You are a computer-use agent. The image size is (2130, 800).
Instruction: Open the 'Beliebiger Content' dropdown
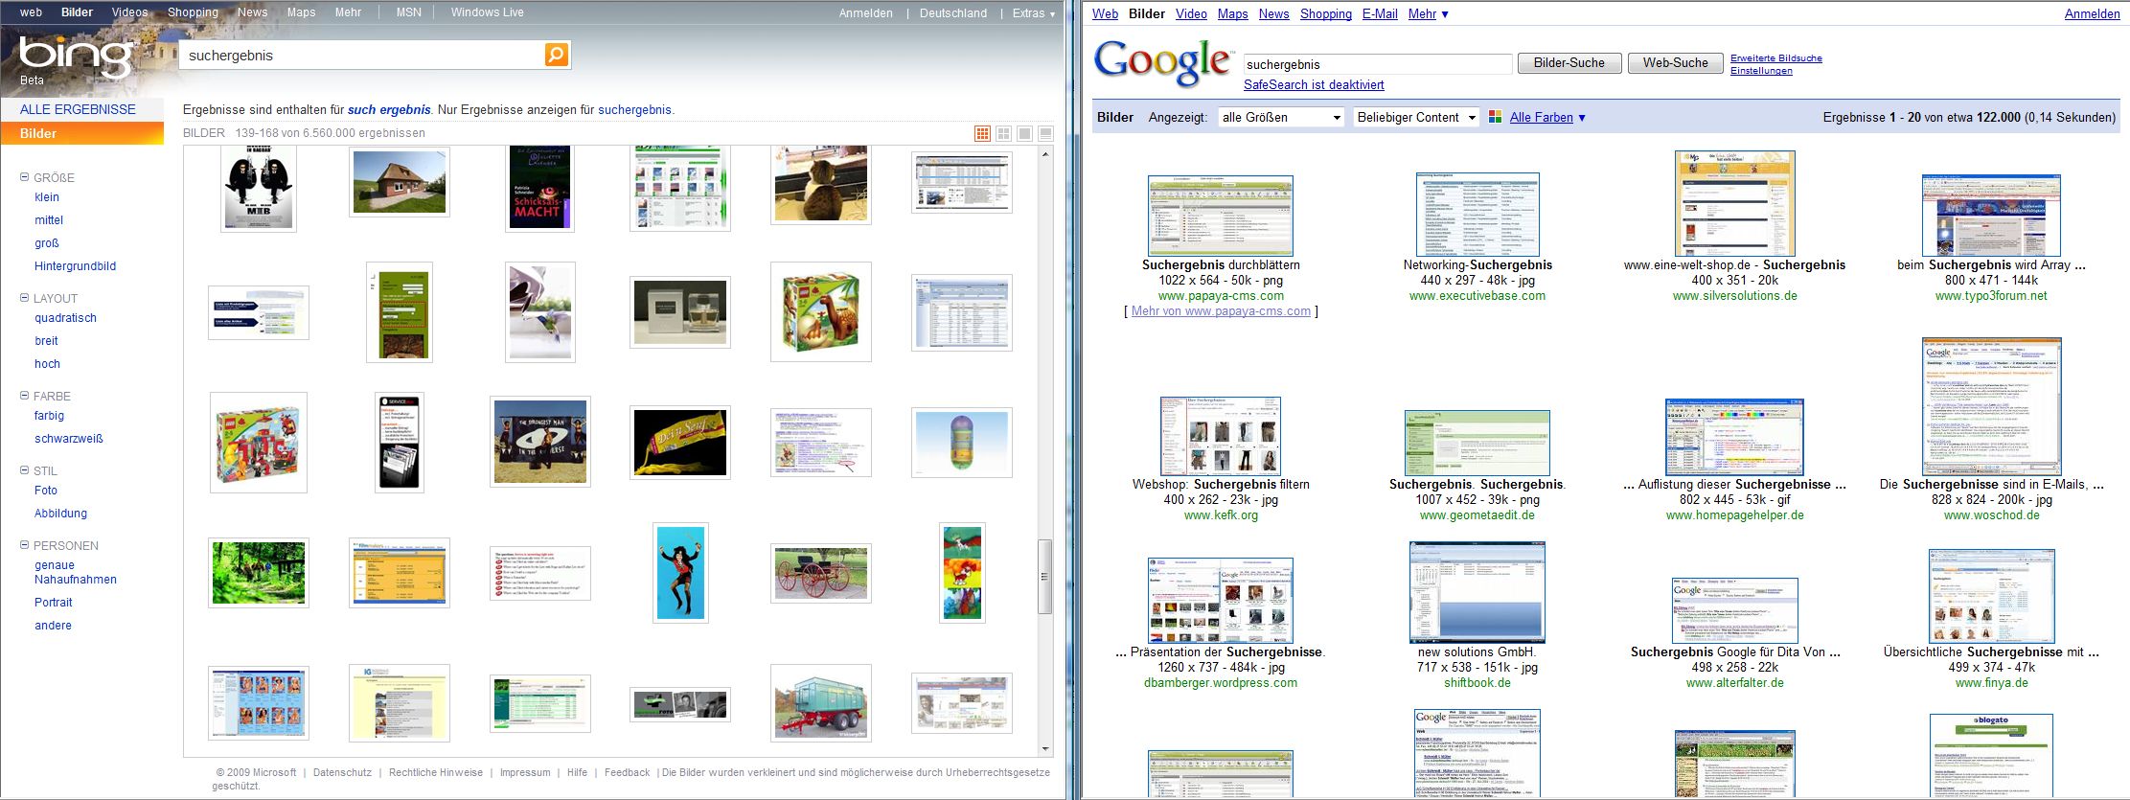1416,117
